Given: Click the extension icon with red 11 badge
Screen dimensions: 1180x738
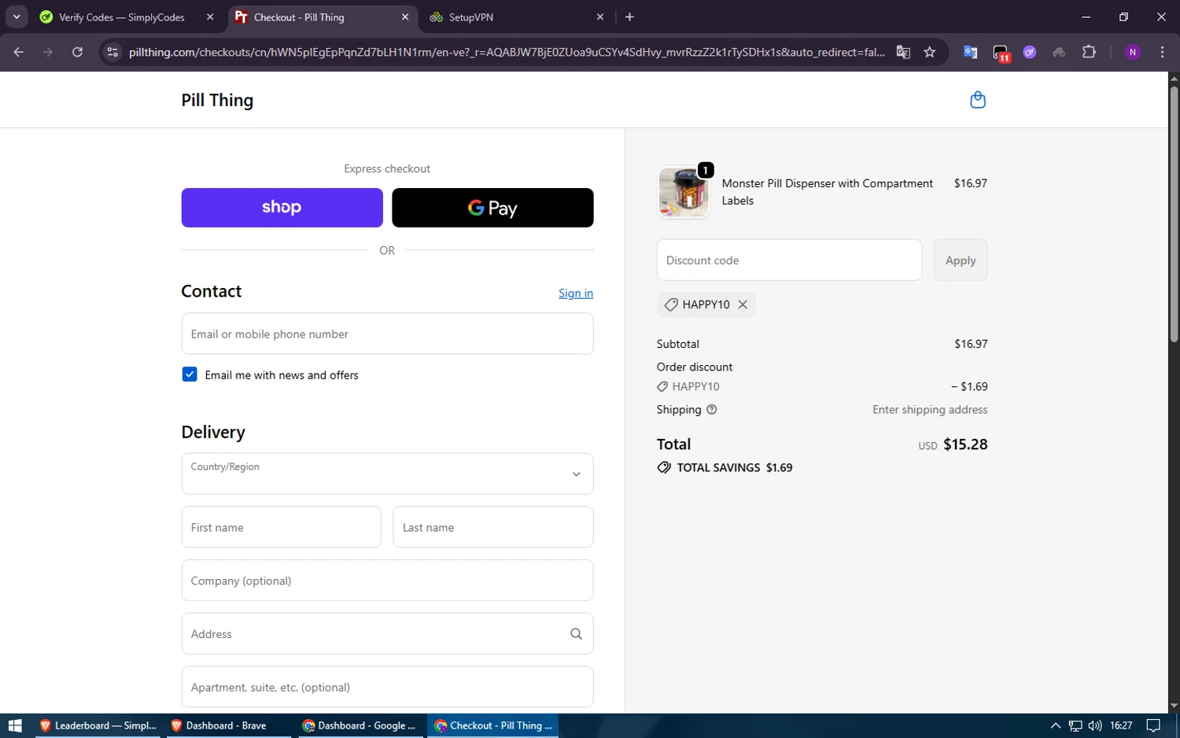Looking at the screenshot, I should pos(1001,53).
